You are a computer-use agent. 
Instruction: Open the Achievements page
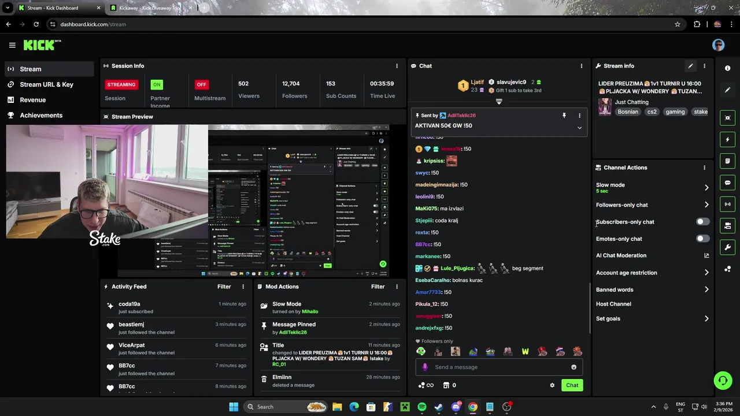[49, 115]
